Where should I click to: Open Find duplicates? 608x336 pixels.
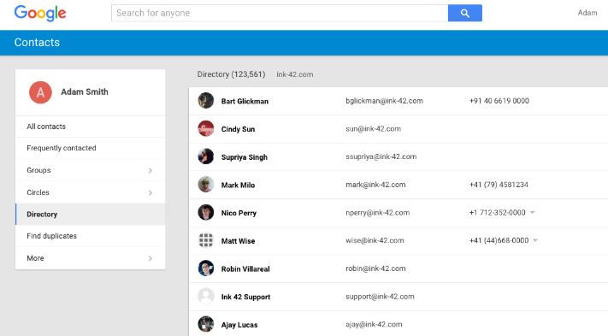click(91, 236)
